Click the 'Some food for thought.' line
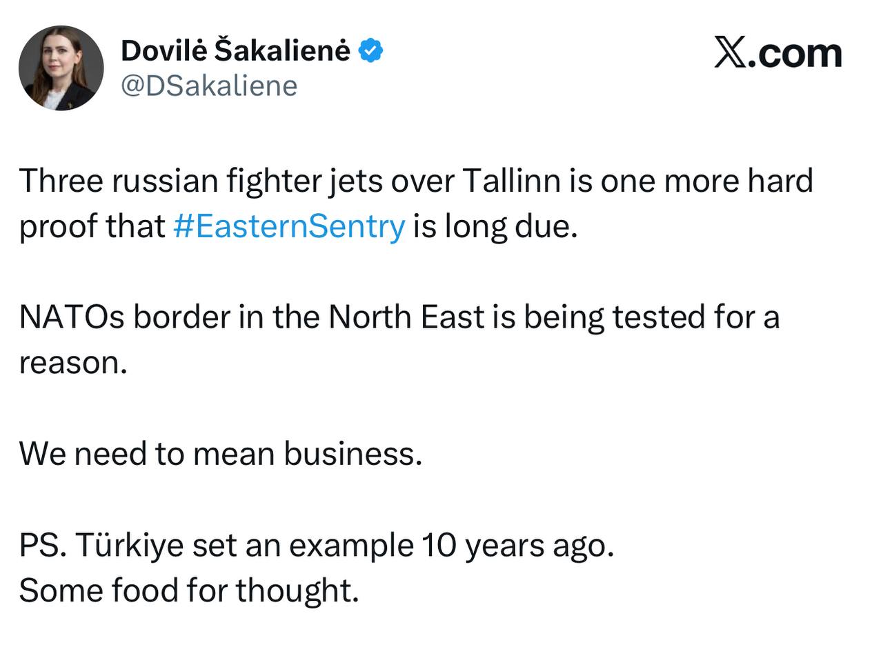The height and width of the screenshot is (647, 883). [189, 590]
